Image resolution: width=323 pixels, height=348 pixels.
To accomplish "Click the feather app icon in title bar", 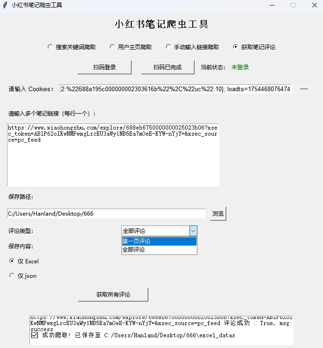I will tap(5, 5).
